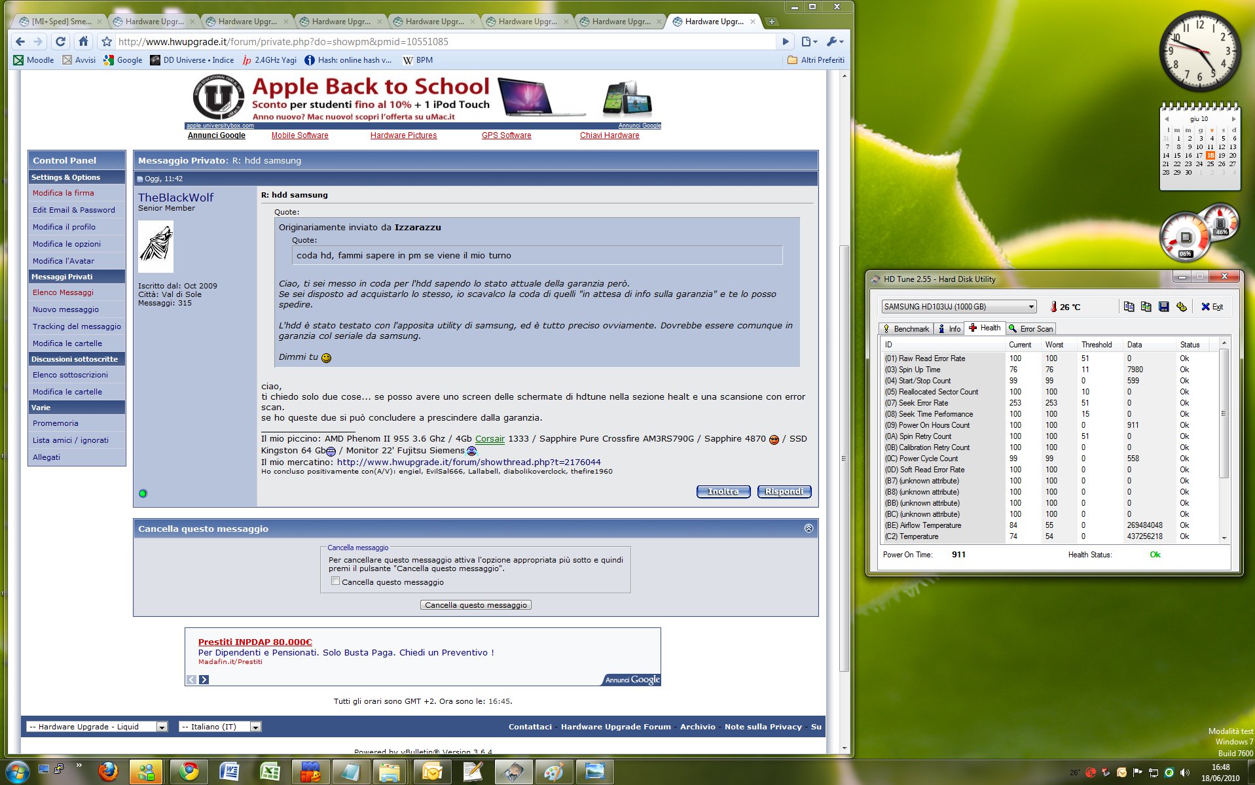
Task: Click the Rispondi button
Action: point(784,491)
